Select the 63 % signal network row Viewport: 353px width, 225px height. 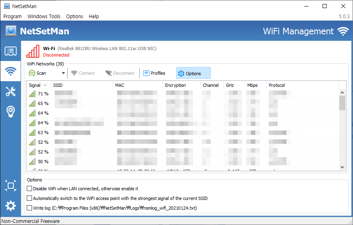(x=182, y=132)
